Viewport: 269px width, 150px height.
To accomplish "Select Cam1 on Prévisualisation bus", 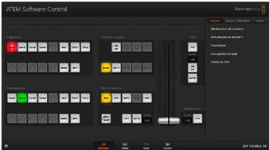I will (x=12, y=98).
